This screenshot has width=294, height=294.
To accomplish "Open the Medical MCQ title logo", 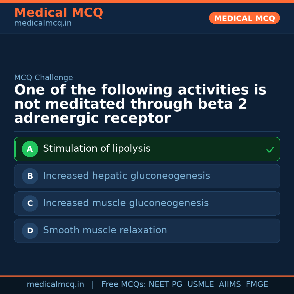I will 59,13.
